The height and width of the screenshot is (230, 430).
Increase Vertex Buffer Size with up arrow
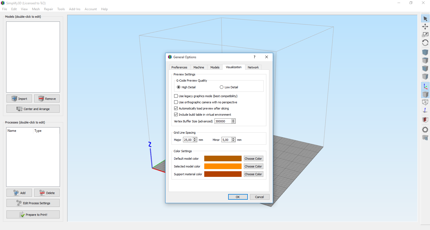point(233,120)
